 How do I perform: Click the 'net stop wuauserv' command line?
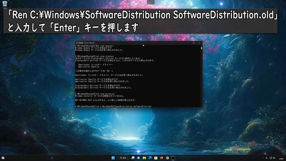94,46
